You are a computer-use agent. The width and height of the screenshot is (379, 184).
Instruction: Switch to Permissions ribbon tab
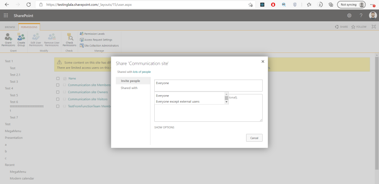(29, 27)
